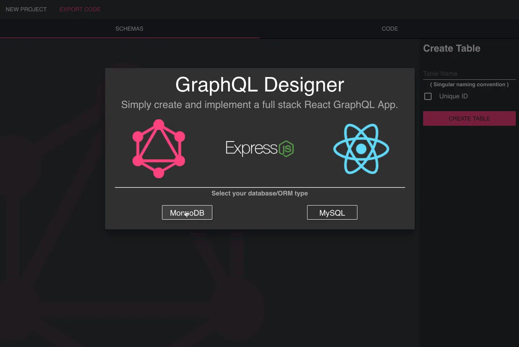Click the Select your database/ORM type label
This screenshot has height=347, width=519.
tap(259, 193)
